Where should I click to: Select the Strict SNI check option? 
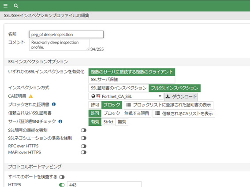click(x=108, y=122)
